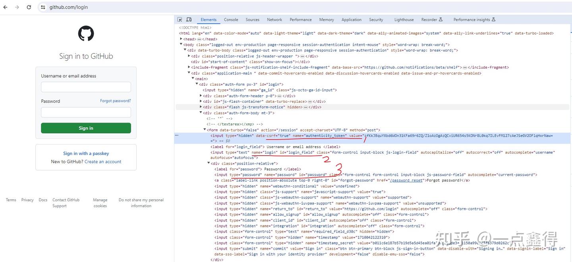This screenshot has height=262, width=572.
Task: Collapse the form element node
Action: point(205,130)
